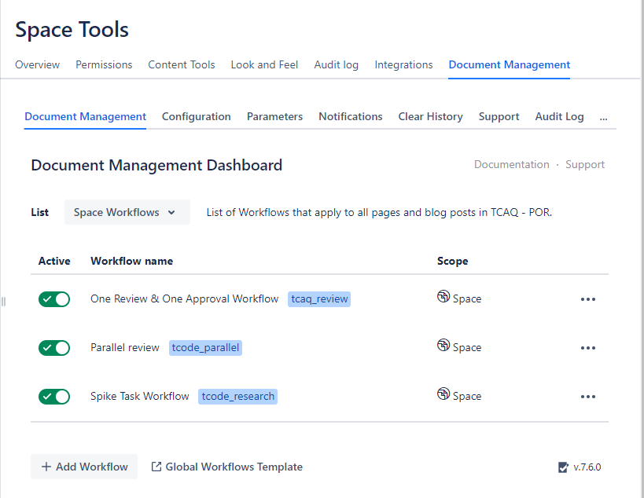This screenshot has width=644, height=498.
Task: Click the workflow list description mentioning TCAQ - POR
Action: (379, 213)
